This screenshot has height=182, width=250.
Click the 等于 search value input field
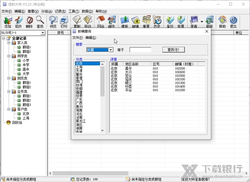140,50
